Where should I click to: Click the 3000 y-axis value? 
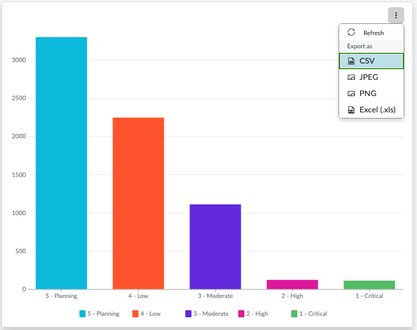(x=19, y=60)
